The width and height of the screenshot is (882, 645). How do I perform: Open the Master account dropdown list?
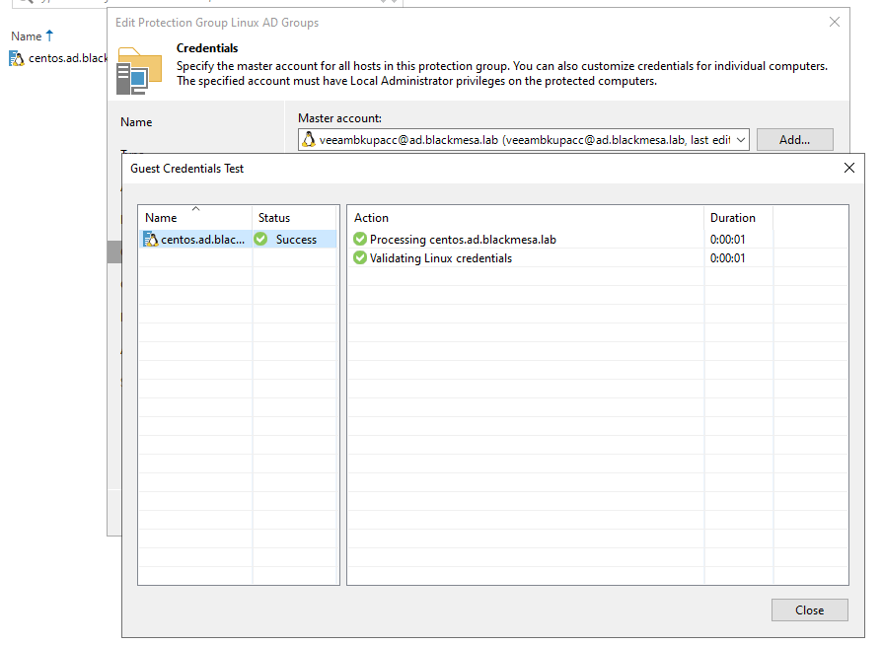tap(740, 139)
